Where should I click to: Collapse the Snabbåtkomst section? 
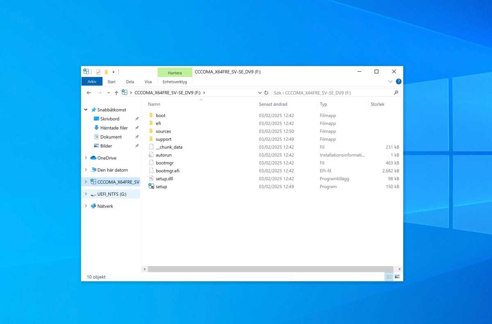pos(86,110)
